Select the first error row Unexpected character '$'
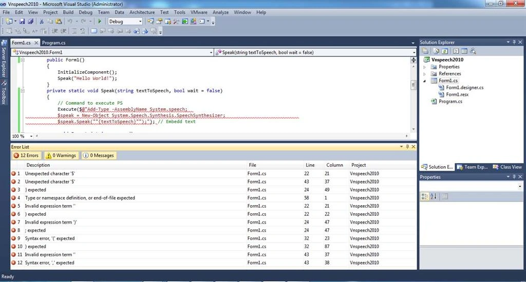Viewport: 526px width, 282px height. [x=213, y=173]
